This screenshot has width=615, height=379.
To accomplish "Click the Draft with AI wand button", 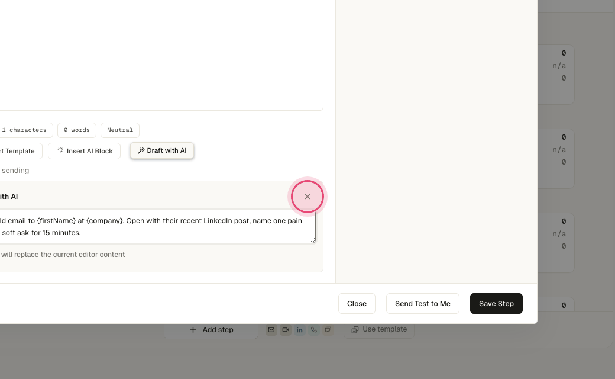I will tap(162, 150).
